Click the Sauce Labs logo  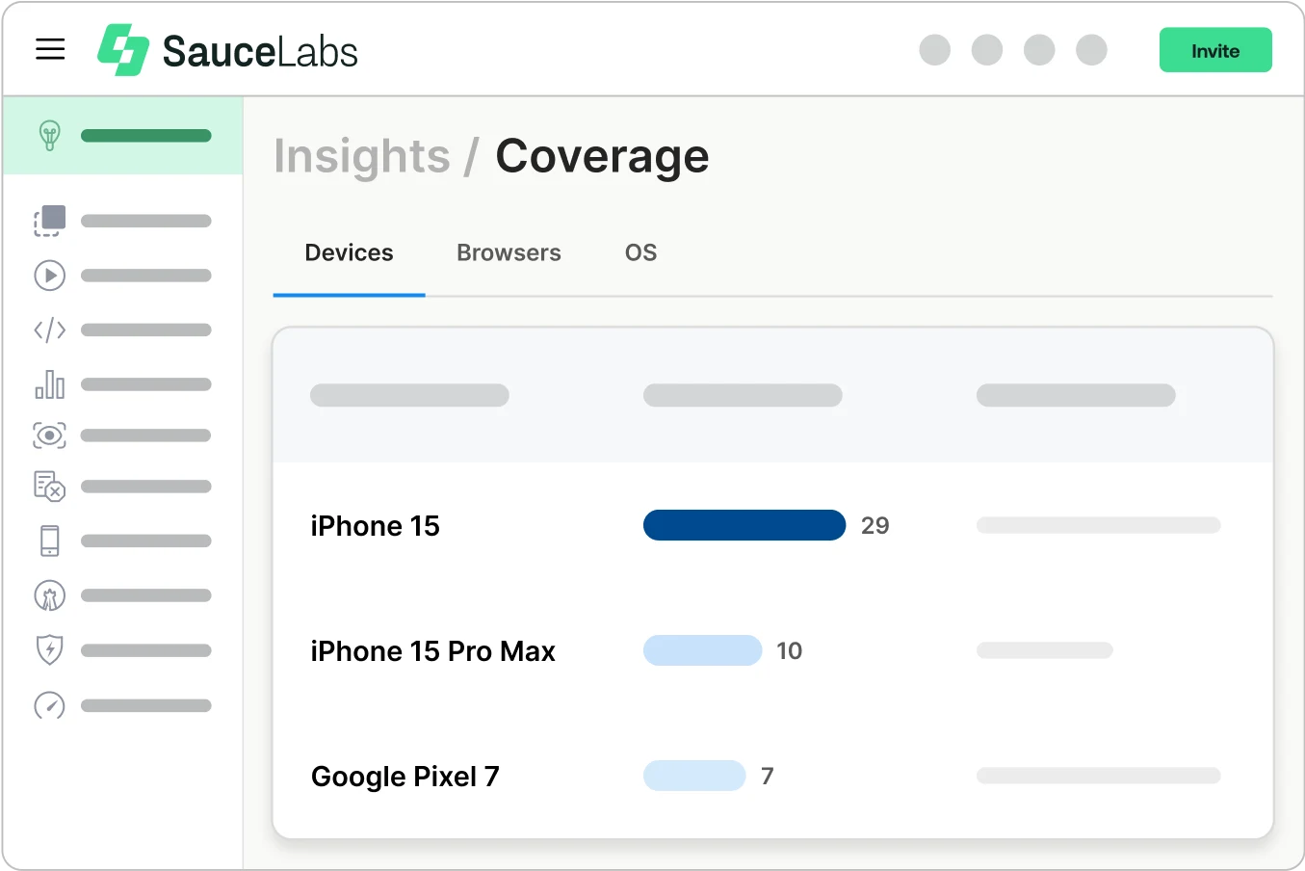226,49
